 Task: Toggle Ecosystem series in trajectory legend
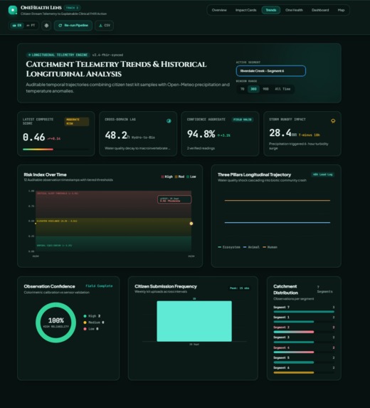[x=229, y=247]
